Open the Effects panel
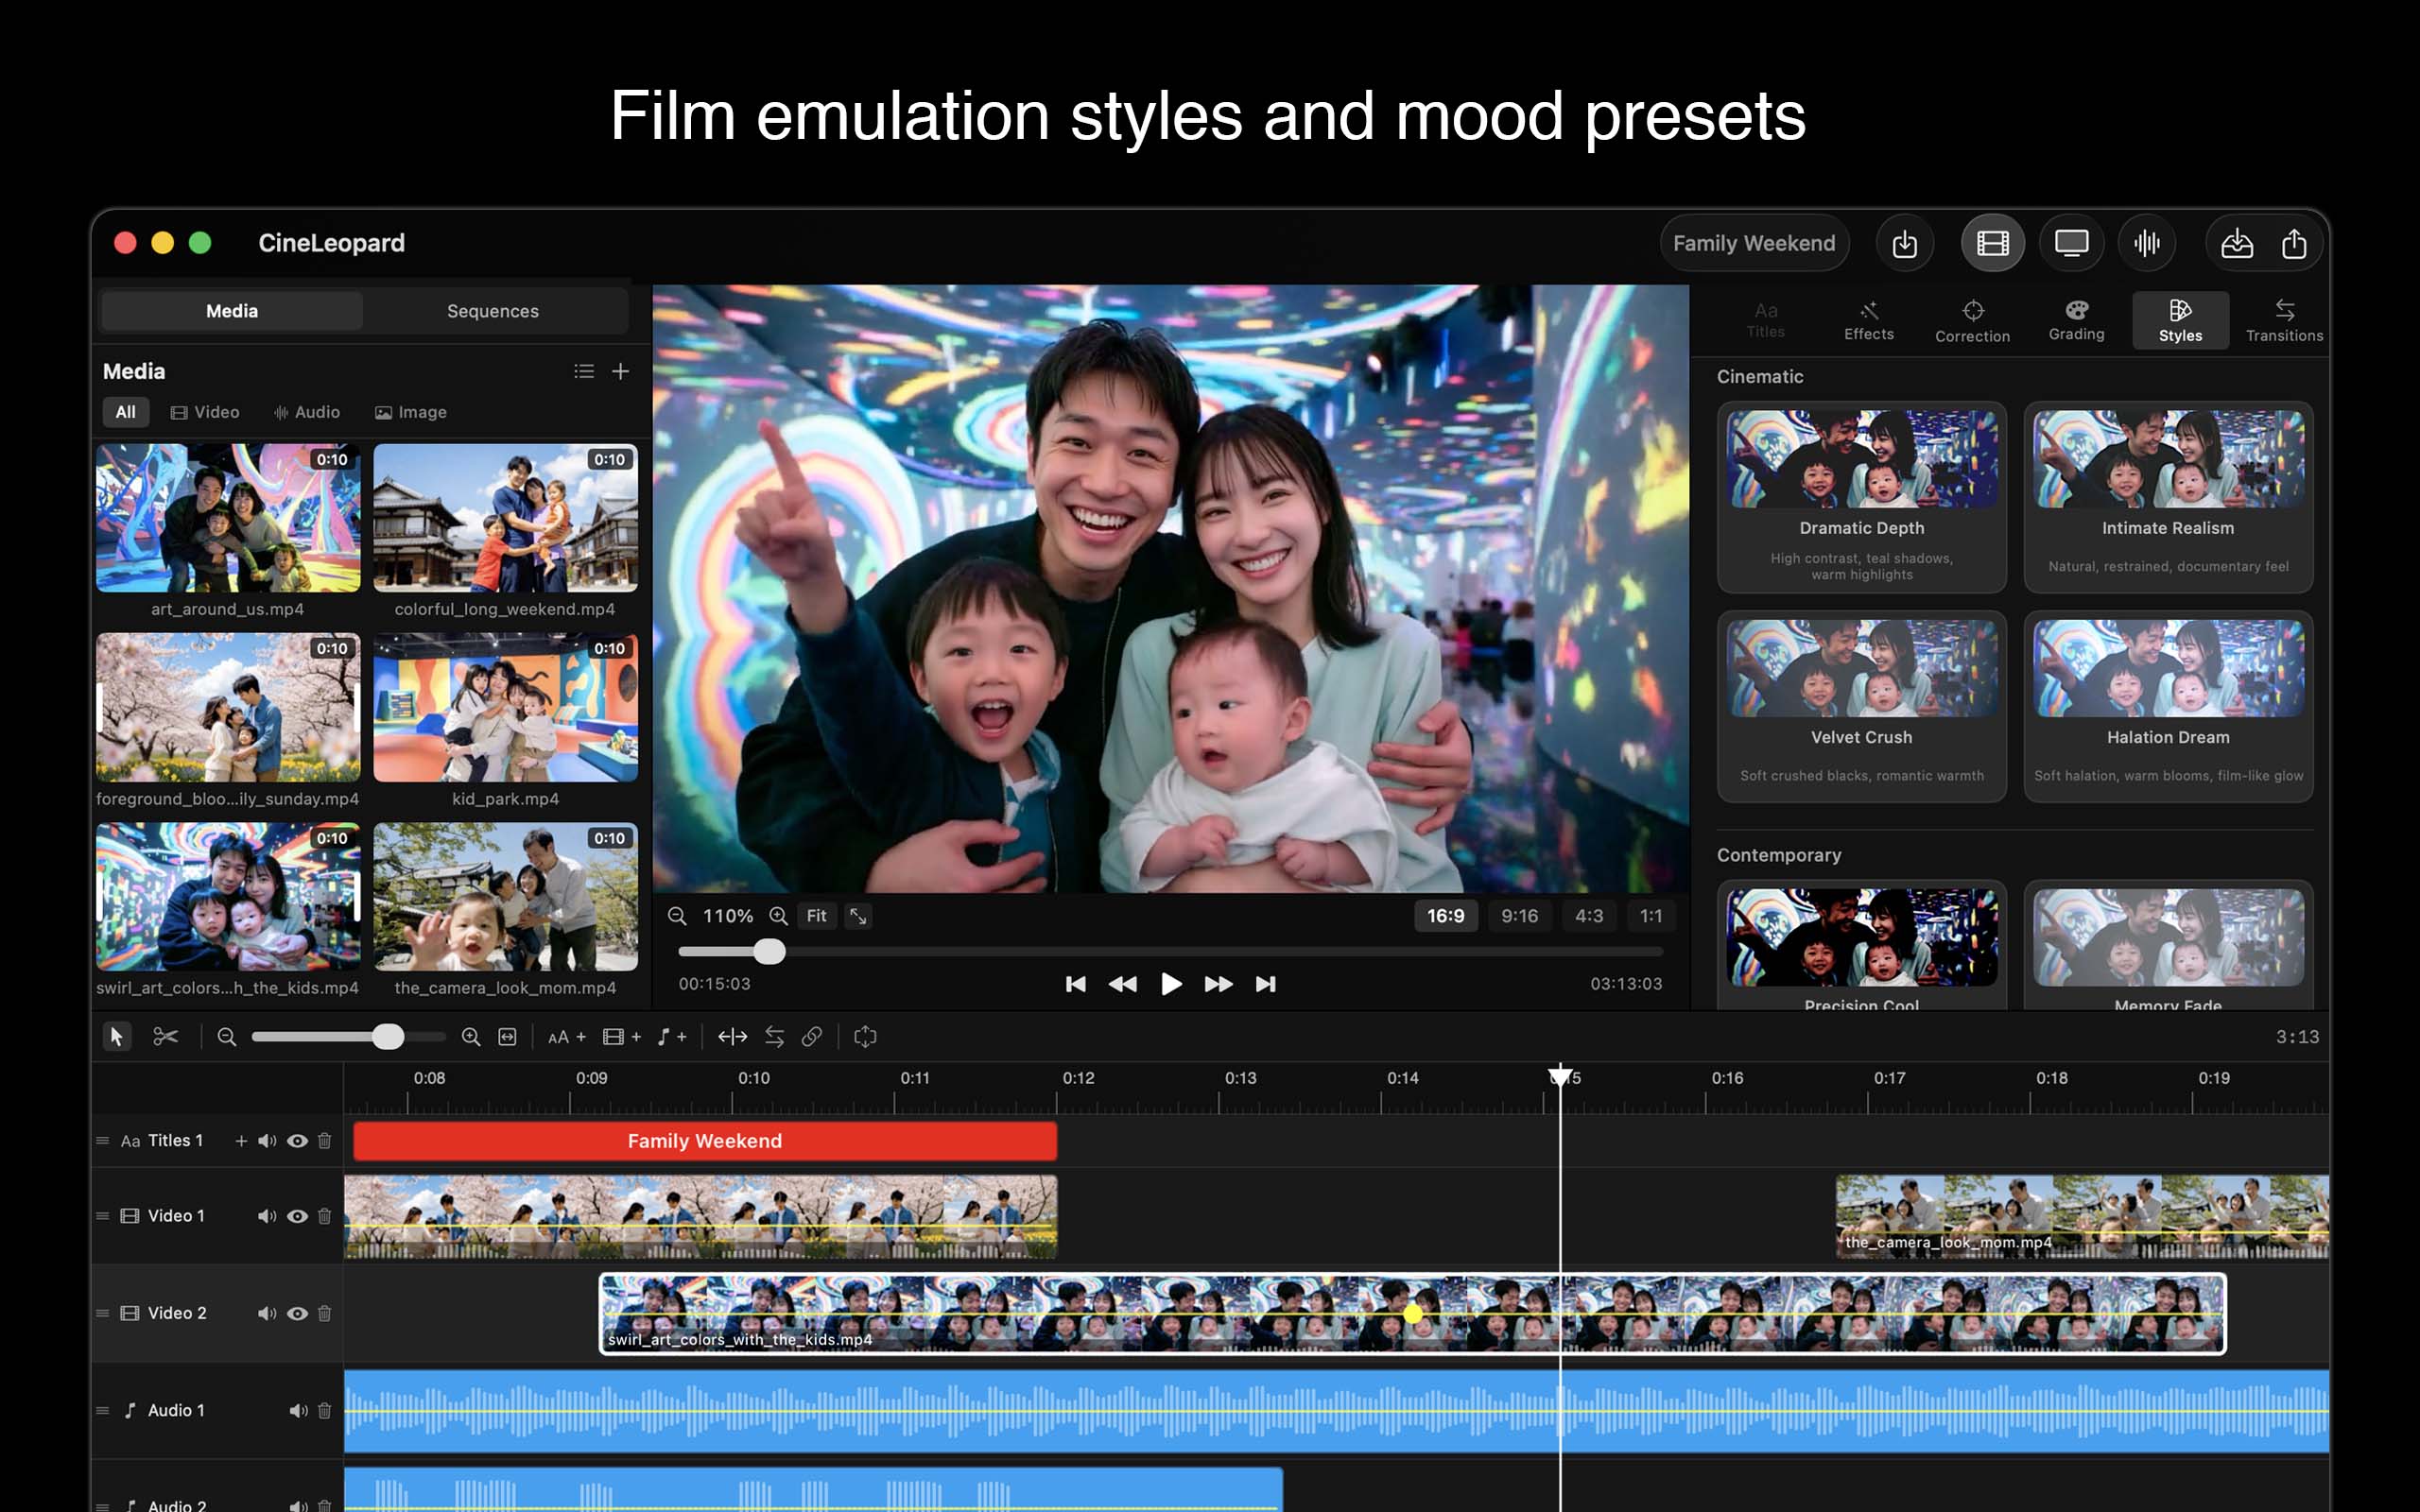Screen dimensions: 2420x1512 click(x=1868, y=318)
